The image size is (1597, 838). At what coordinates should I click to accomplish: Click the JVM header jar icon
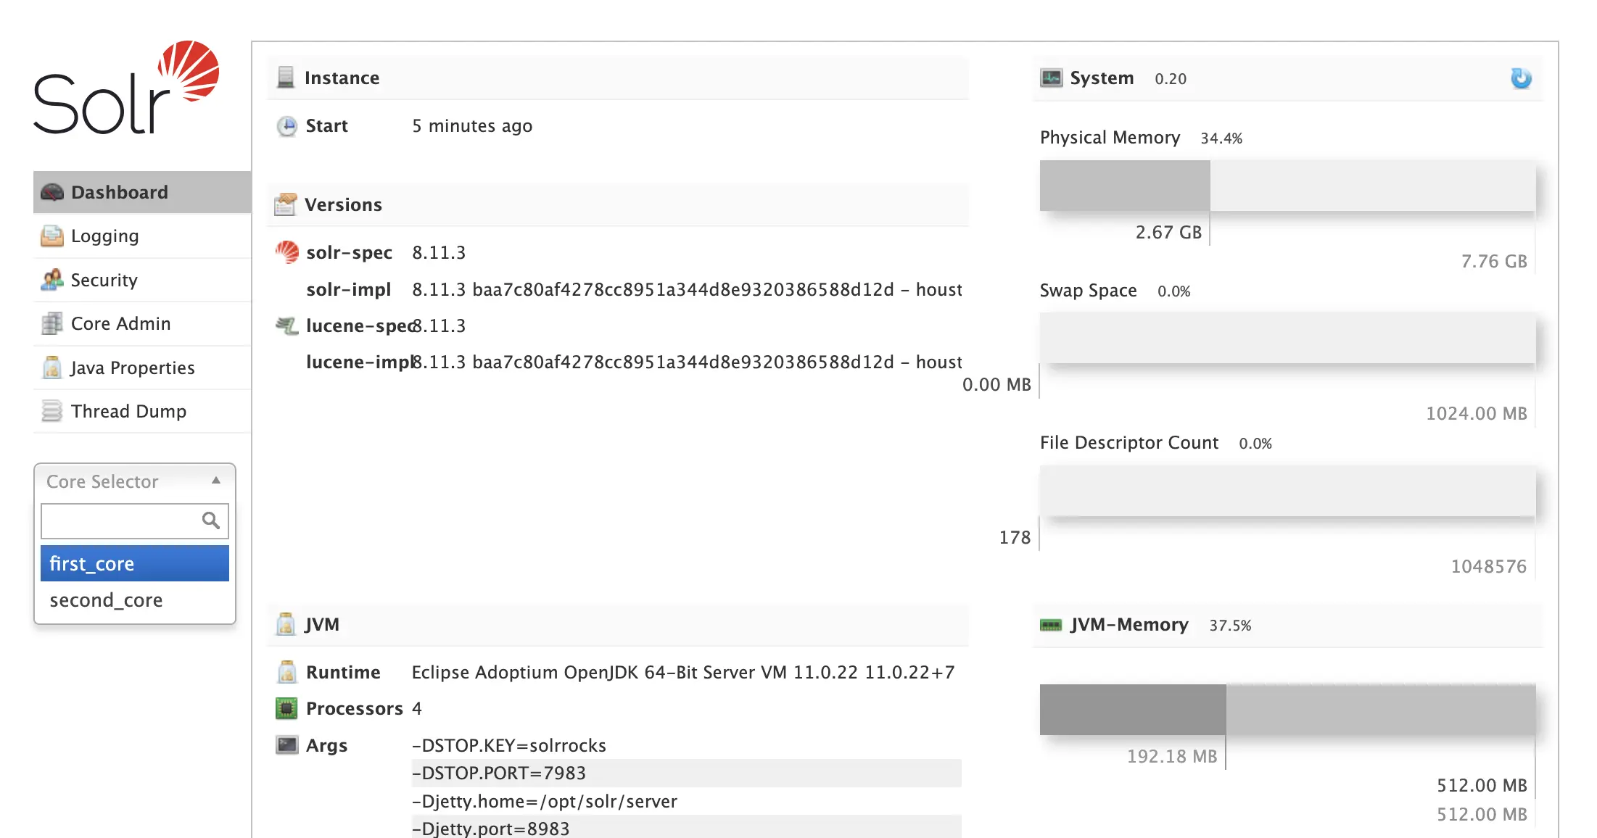286,624
